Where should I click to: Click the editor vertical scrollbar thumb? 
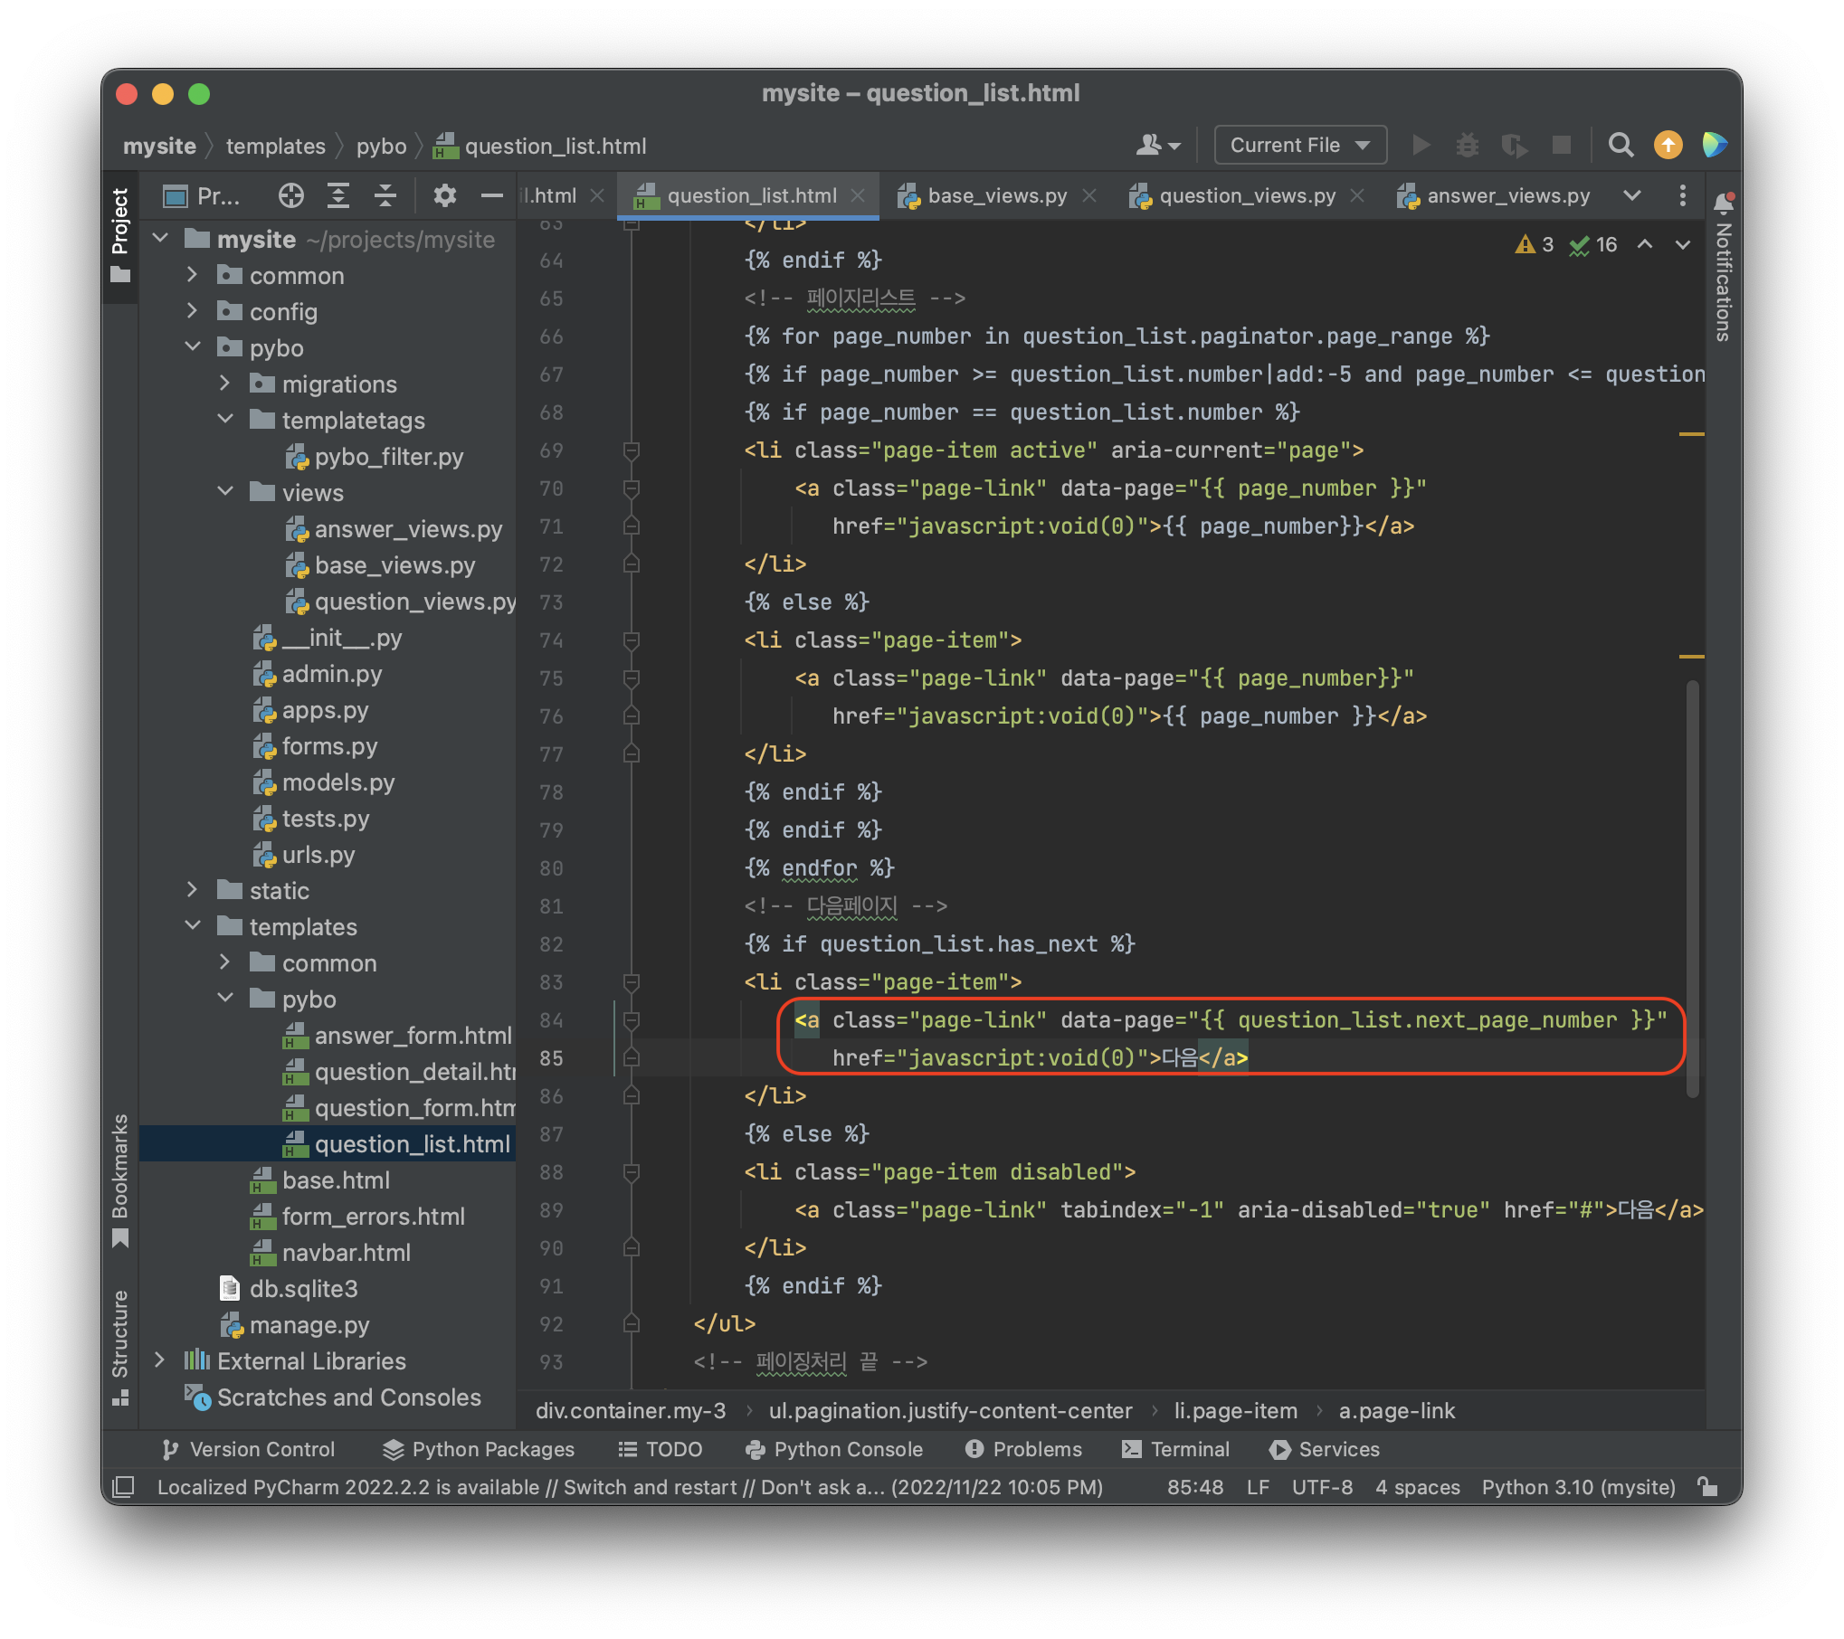[1692, 886]
